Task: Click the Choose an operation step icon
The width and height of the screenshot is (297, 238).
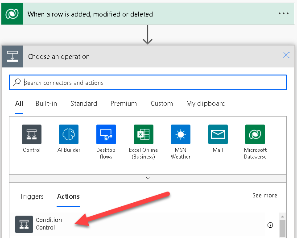Action: (x=12, y=56)
